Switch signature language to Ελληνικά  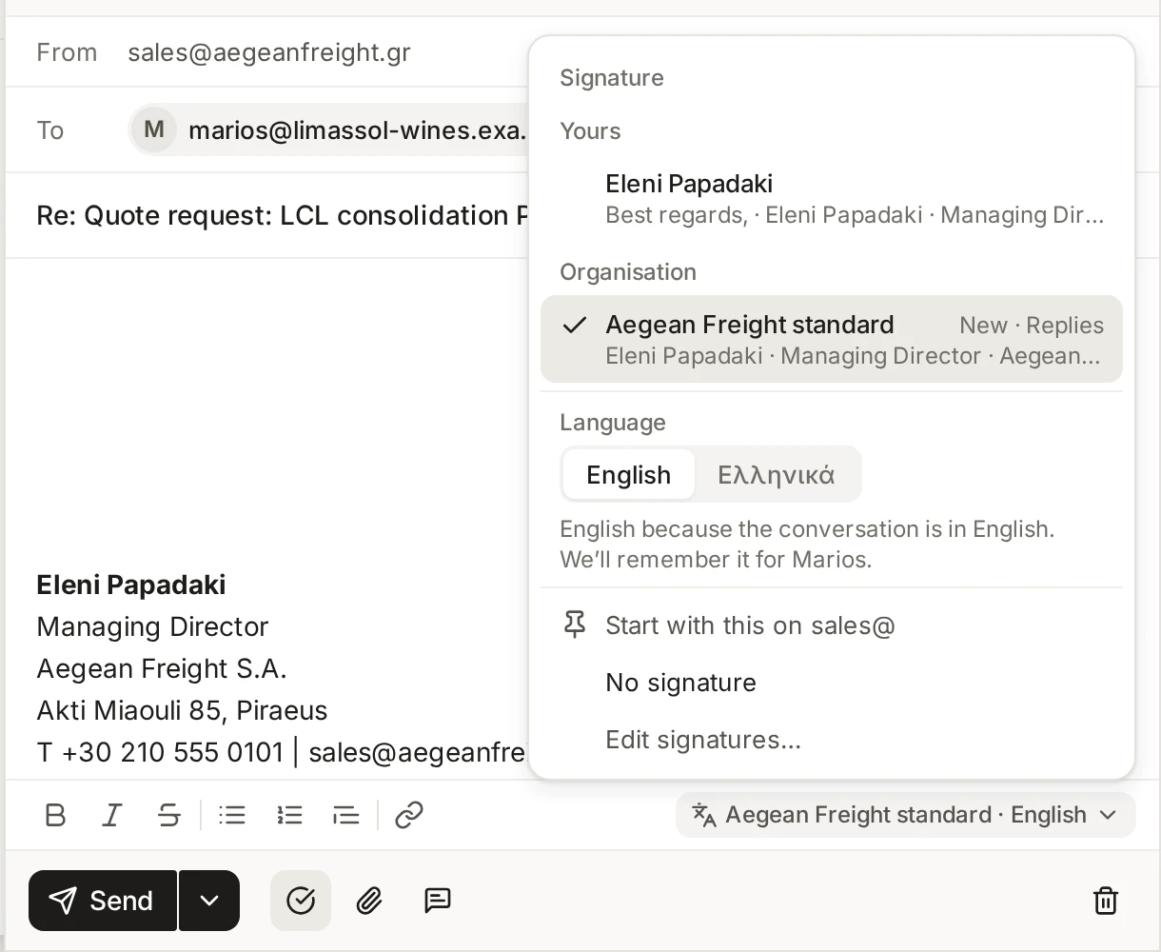[x=777, y=474]
